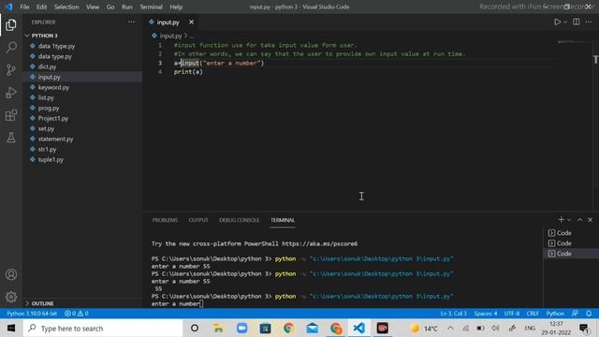Maximize the terminal panel with up chevron
The height and width of the screenshot is (337, 599).
coord(580,220)
